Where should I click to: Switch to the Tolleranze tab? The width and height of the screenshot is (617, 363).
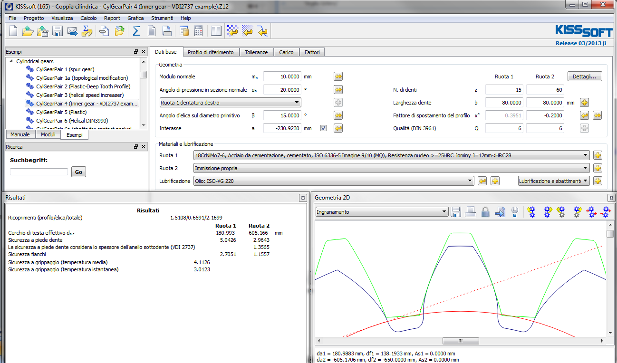pos(256,52)
